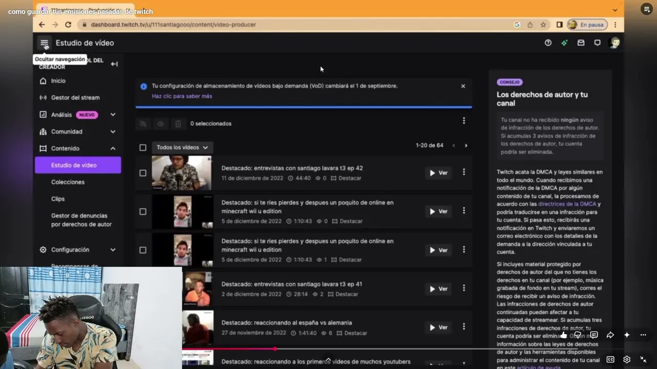Viewport: 657px width, 369px height.
Task: Share the YouTube video with the arrow icon
Action: click(x=610, y=335)
